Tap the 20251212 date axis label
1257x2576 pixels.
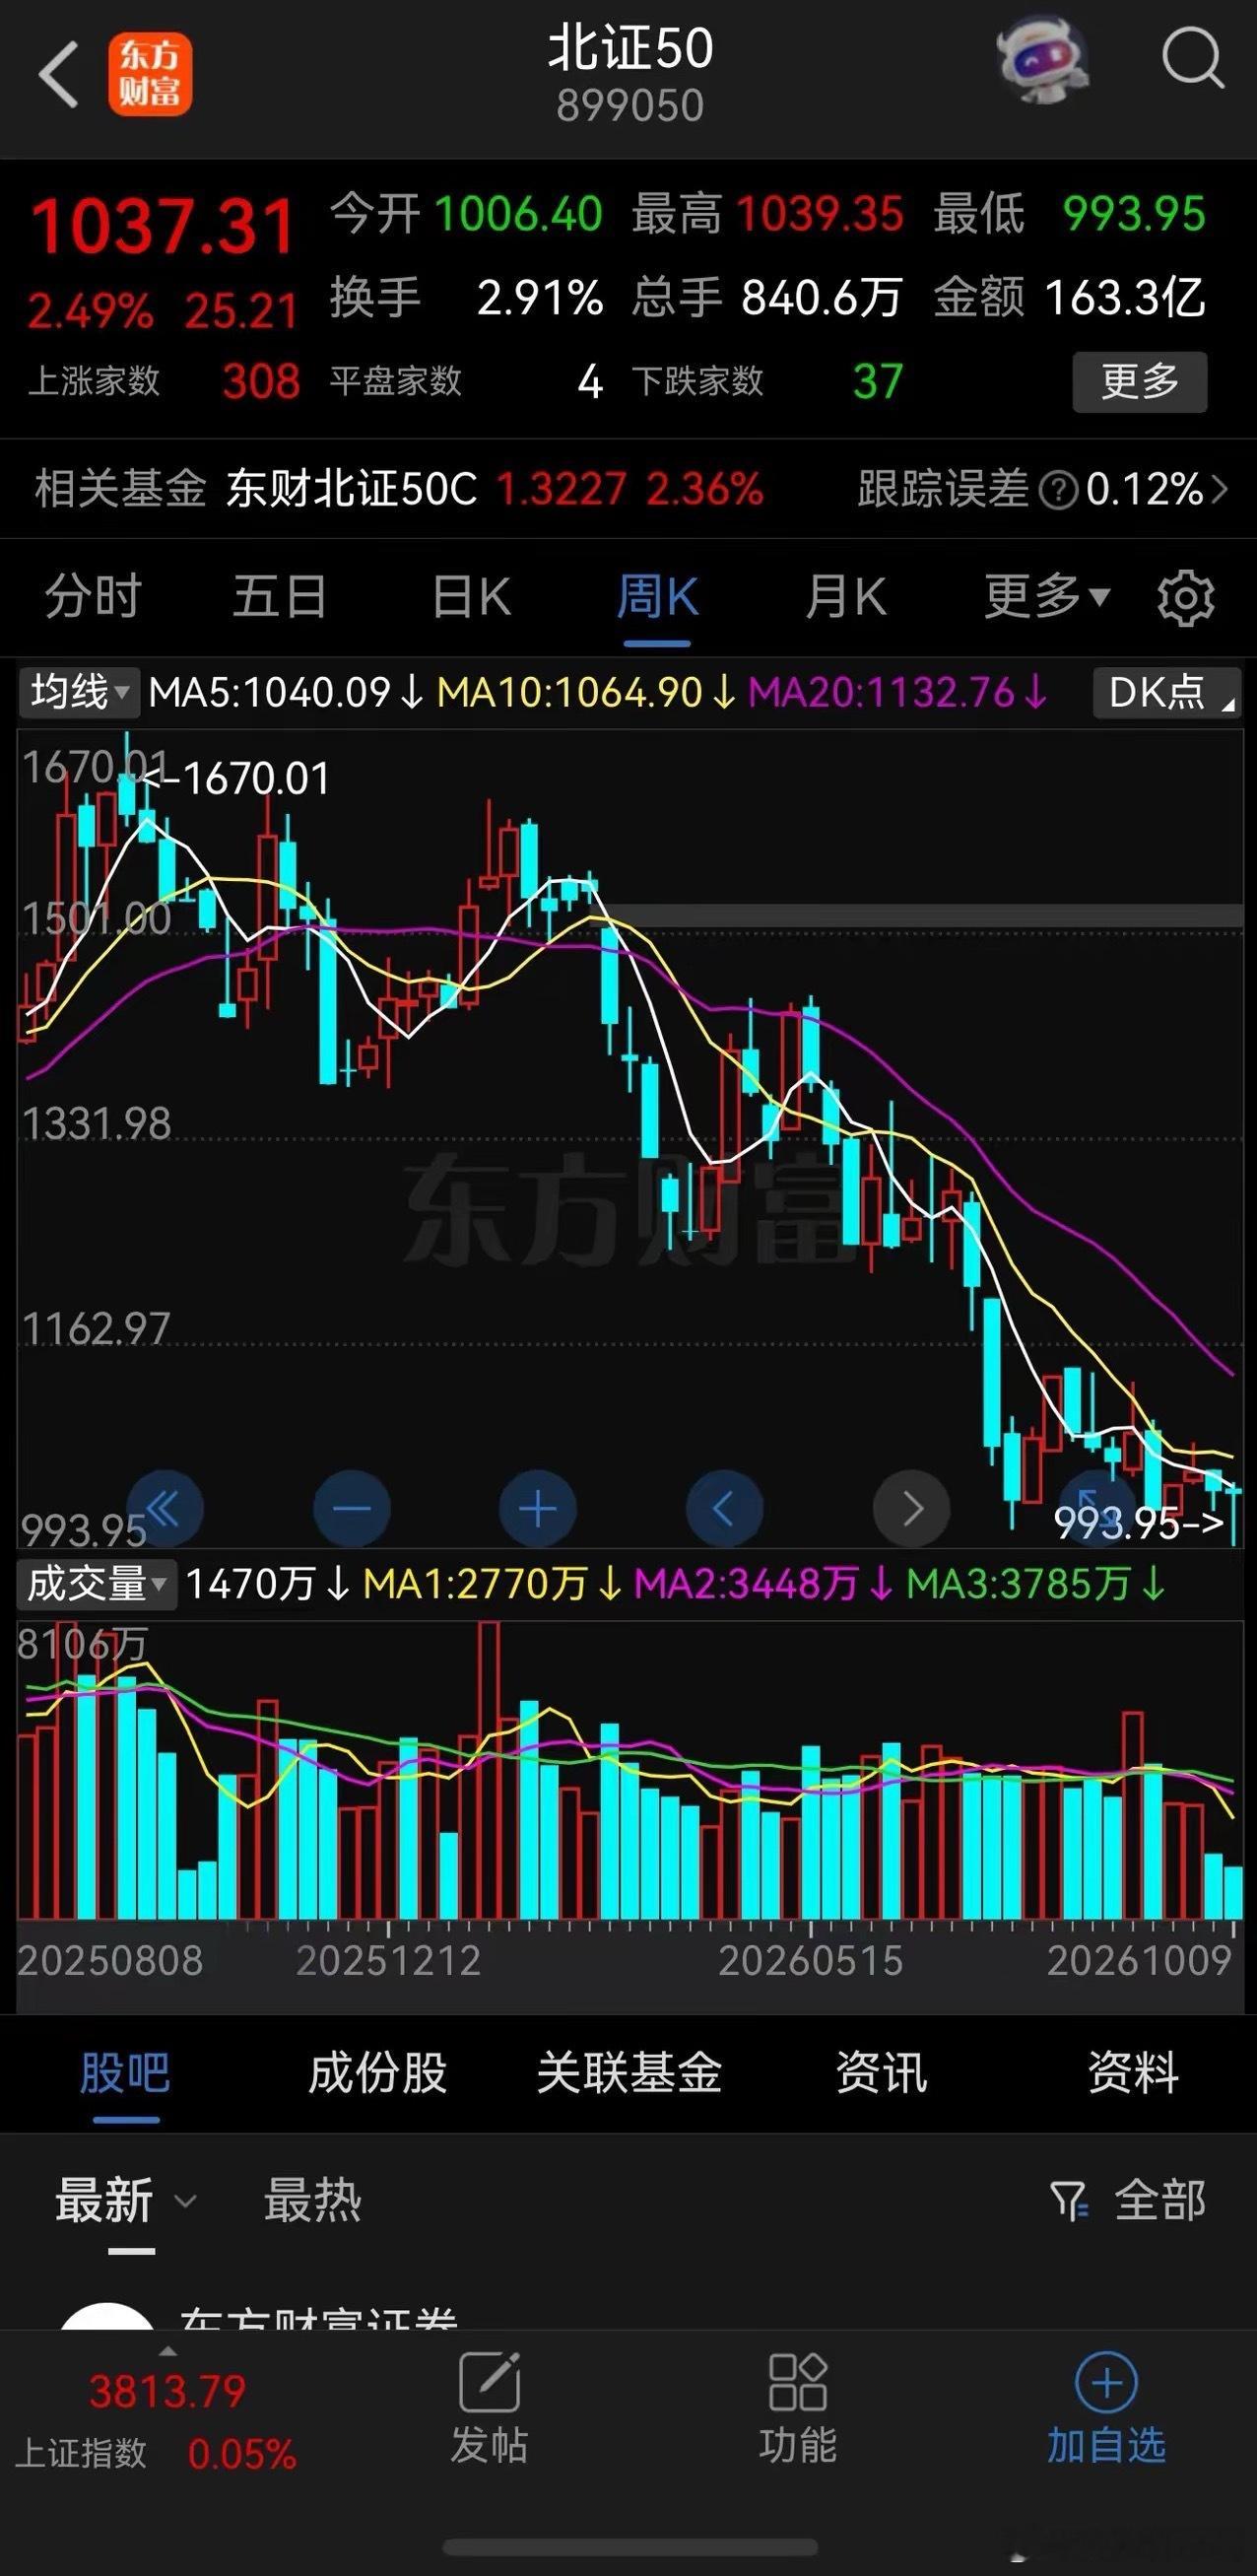pyautogui.click(x=388, y=1961)
